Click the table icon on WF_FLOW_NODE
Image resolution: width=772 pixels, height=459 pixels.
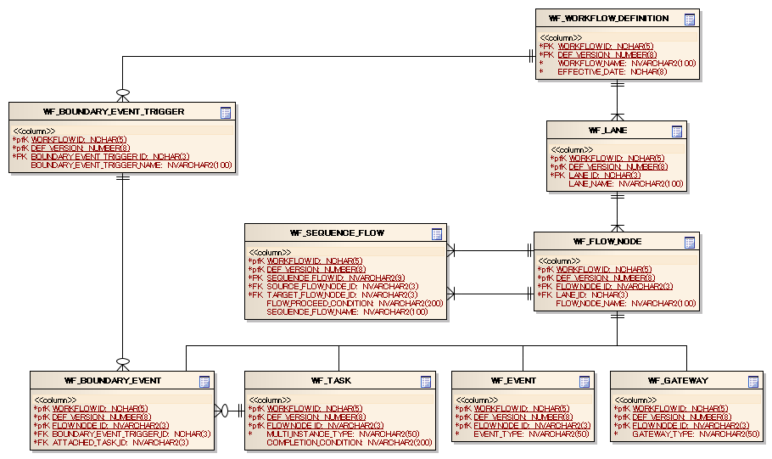690,243
